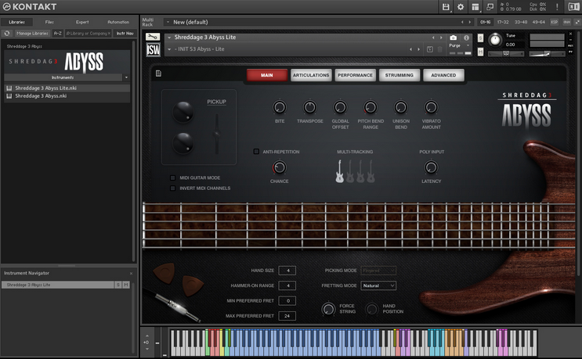Open the STRUMMING tab
This screenshot has width=582, height=359.
(399, 75)
